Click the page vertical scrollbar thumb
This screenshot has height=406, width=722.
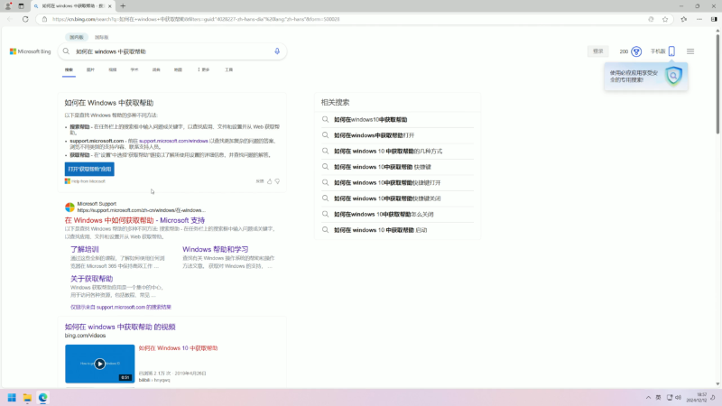pyautogui.click(x=717, y=84)
